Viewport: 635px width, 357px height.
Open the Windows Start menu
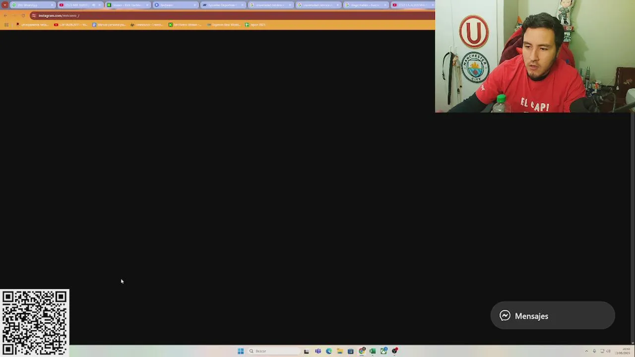[241, 351]
